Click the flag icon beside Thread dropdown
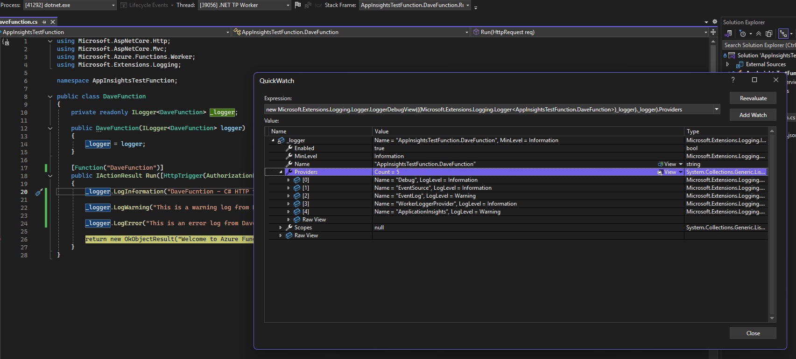Screen dimensions: 796x359 click(x=297, y=5)
